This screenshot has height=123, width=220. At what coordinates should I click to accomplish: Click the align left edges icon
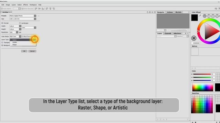[36, 9]
